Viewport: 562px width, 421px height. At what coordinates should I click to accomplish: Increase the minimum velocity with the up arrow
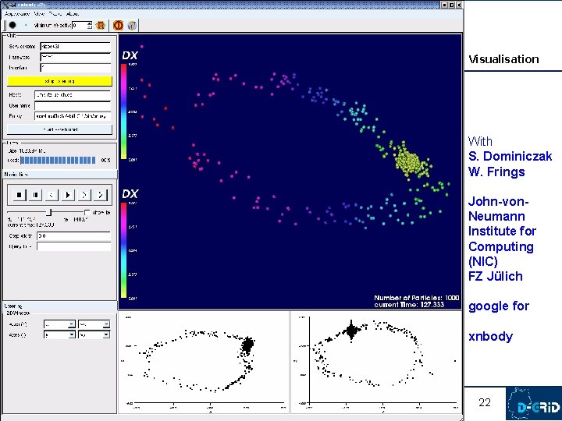click(90, 23)
